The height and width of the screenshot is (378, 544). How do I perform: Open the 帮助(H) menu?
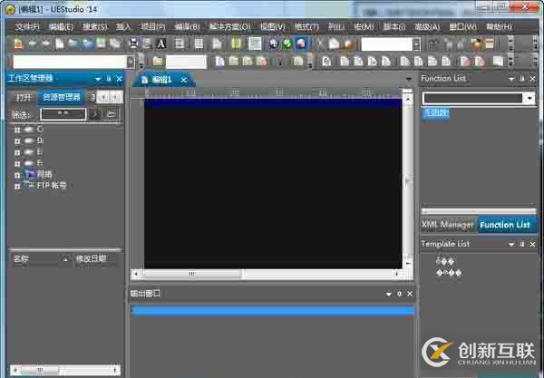click(499, 26)
